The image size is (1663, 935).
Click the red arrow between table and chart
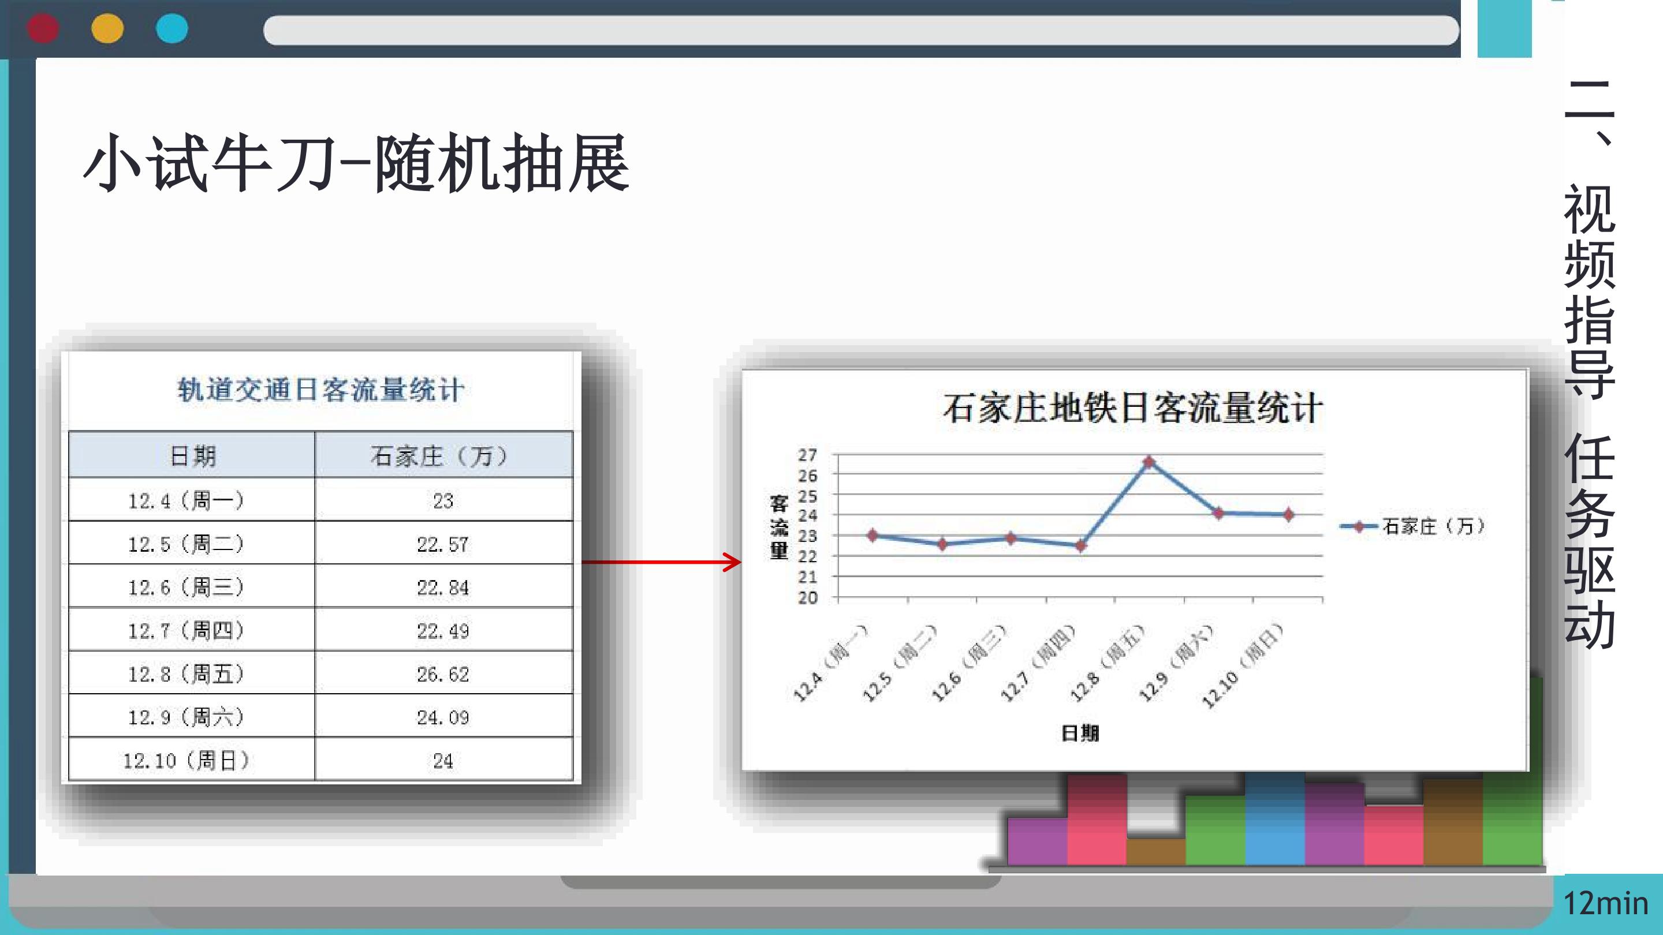[x=662, y=562]
